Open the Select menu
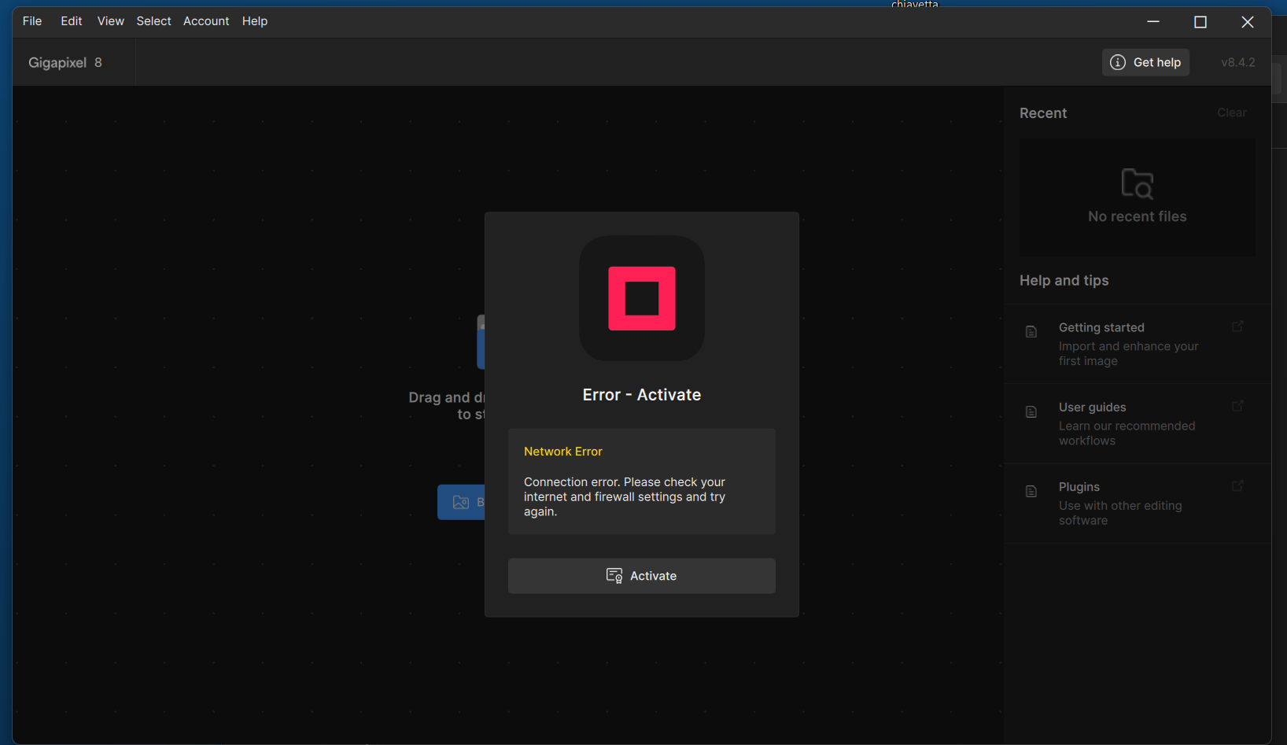The width and height of the screenshot is (1287, 745). click(x=153, y=21)
